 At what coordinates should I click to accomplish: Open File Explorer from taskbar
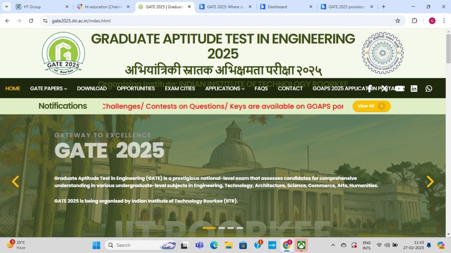pos(229,245)
